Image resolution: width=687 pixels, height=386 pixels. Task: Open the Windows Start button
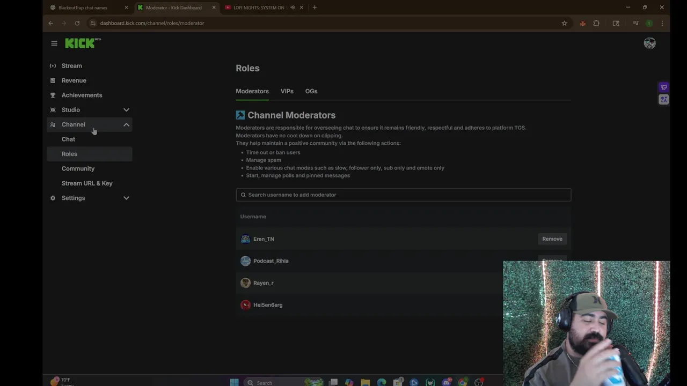(x=234, y=382)
